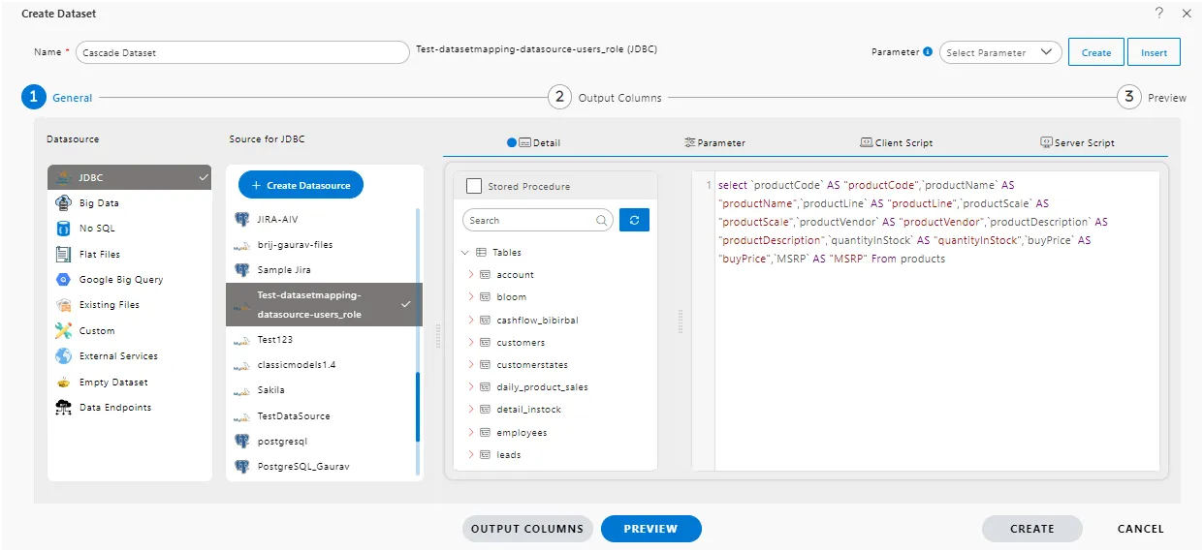1204x552 pixels.
Task: Open the Client Script tab
Action: click(x=896, y=142)
